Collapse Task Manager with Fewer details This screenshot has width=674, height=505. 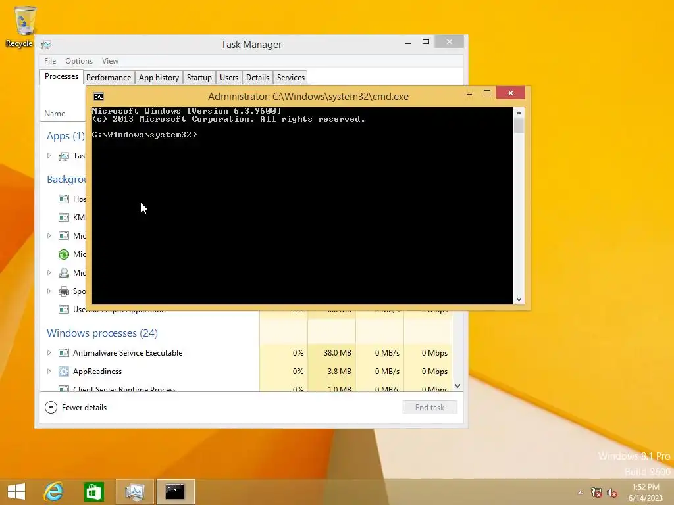coord(76,408)
